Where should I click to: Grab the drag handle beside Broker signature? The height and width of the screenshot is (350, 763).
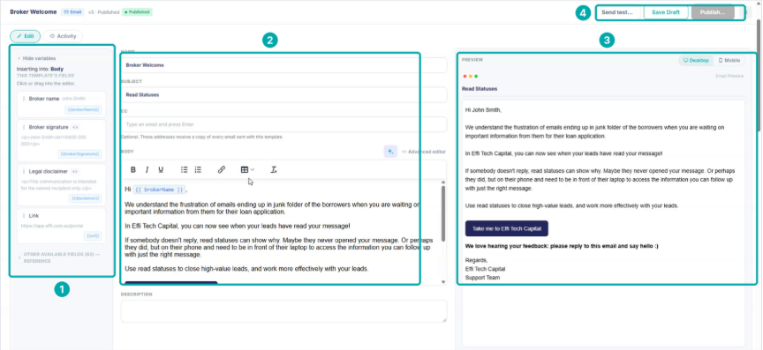[x=24, y=127]
